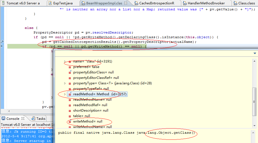Click the Tomcat server tab icon
Viewport: 258px width, 143px height.
(3, 3)
